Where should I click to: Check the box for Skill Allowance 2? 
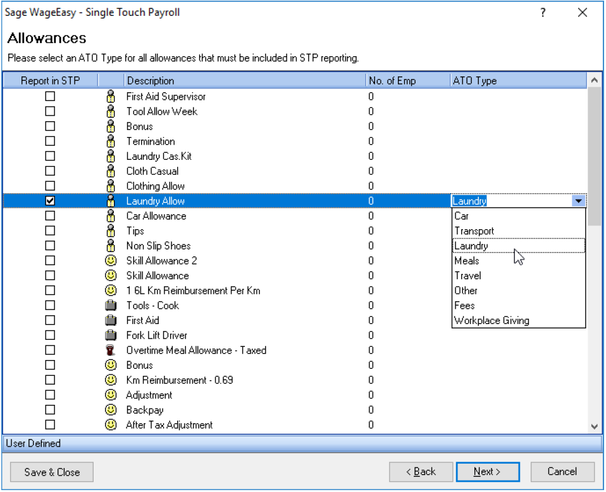point(50,260)
